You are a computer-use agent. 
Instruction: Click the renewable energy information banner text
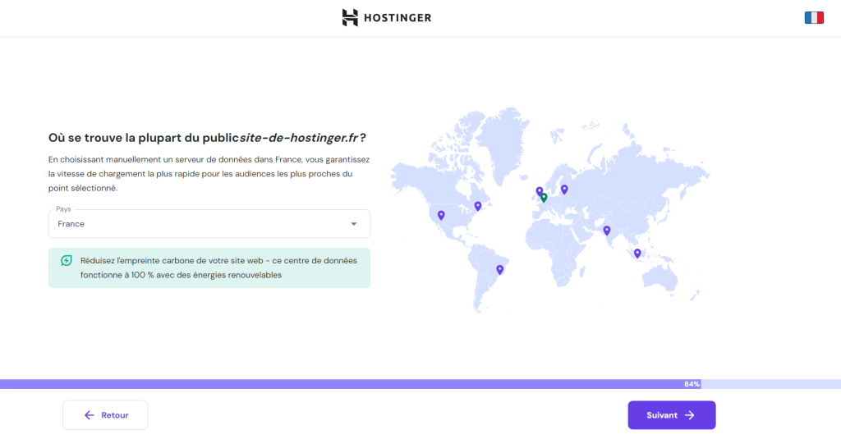pos(218,268)
